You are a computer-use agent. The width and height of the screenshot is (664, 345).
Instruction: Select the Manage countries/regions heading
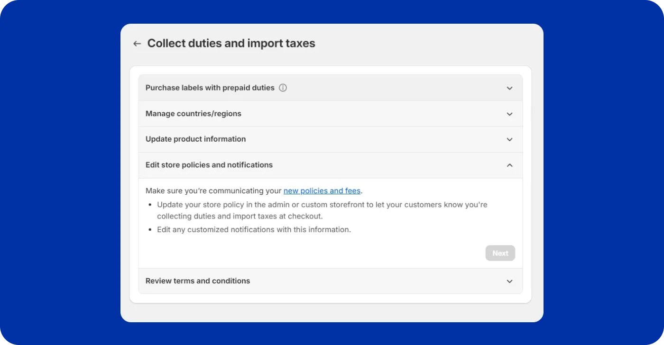click(193, 114)
